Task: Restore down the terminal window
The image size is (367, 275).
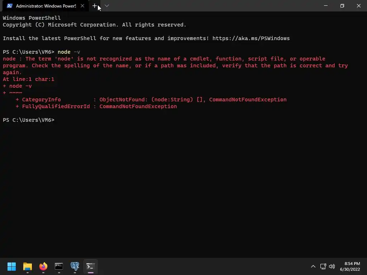Action: click(x=342, y=6)
